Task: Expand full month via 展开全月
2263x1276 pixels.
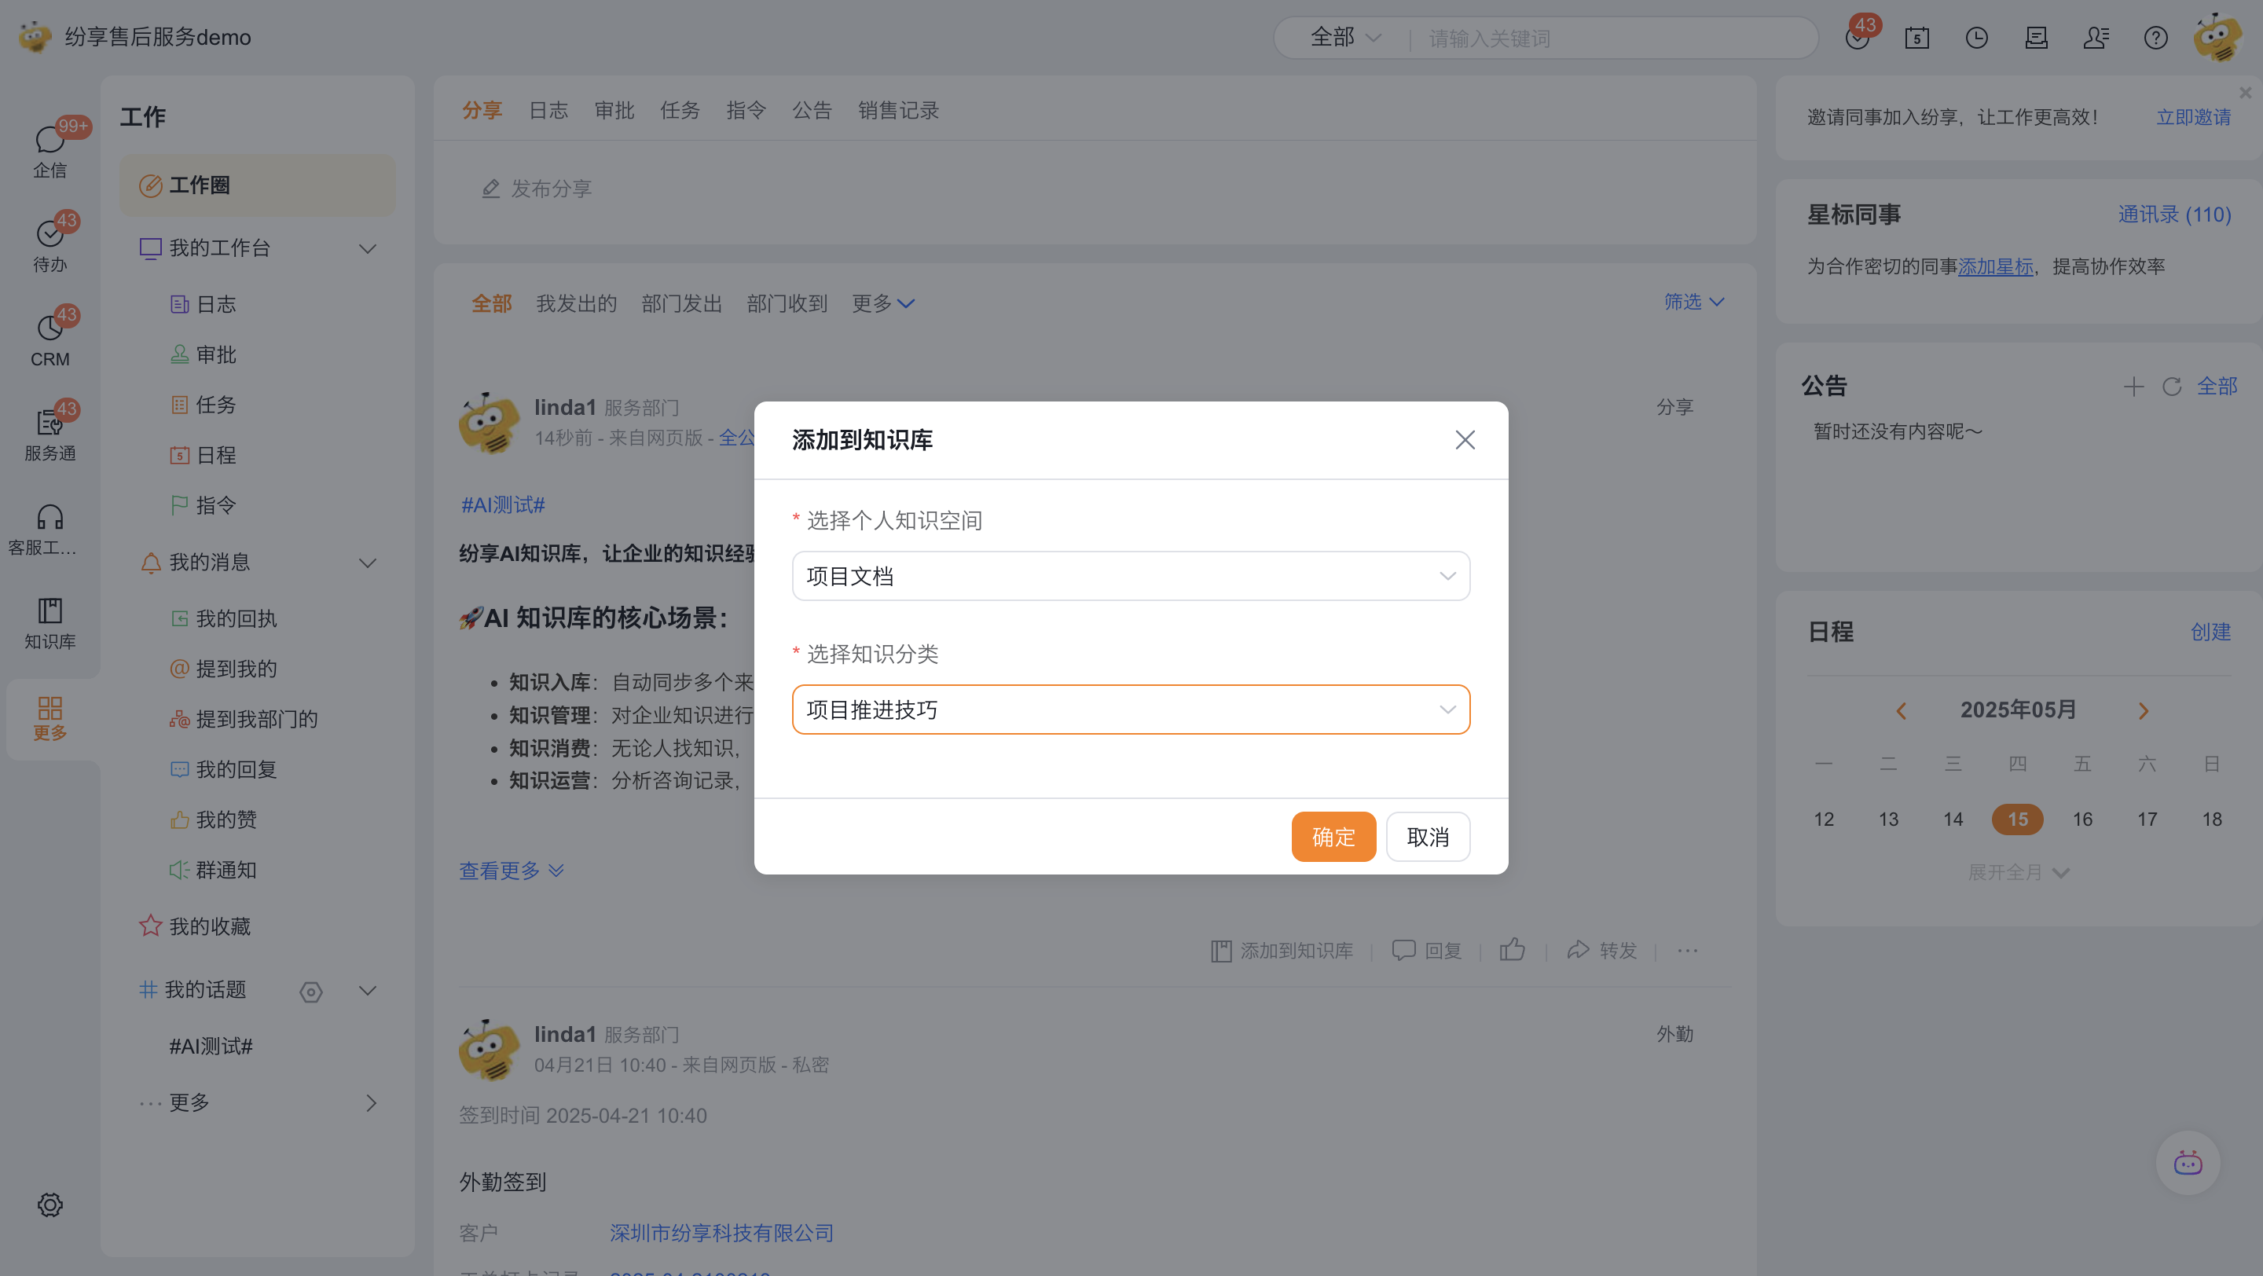Action: coord(2018,872)
